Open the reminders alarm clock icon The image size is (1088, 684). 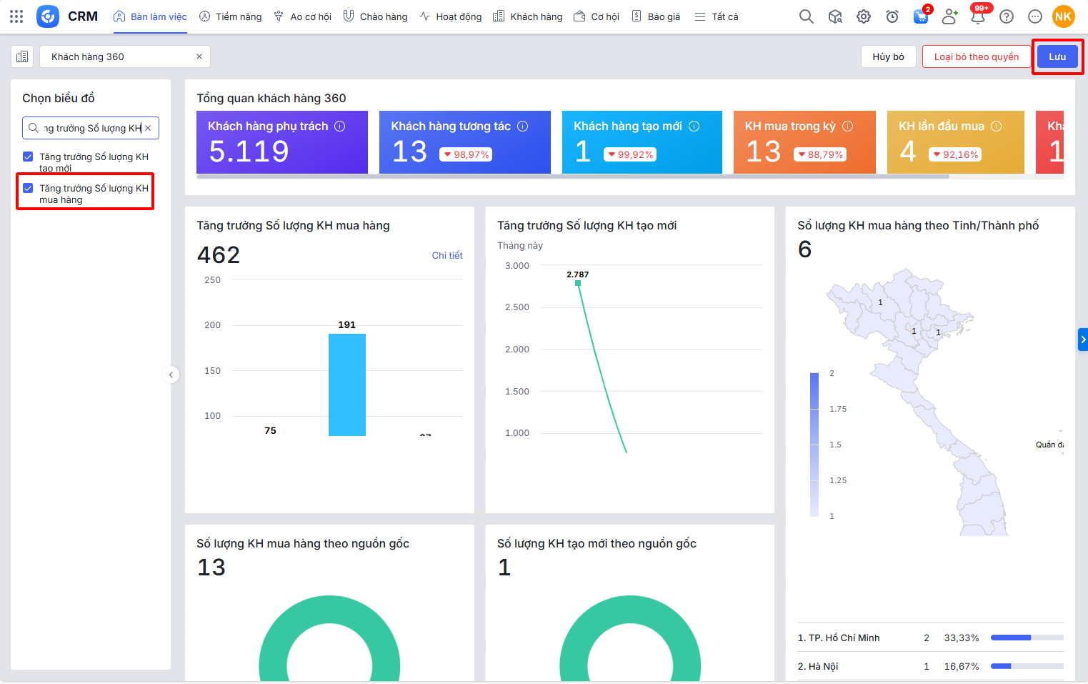coord(892,16)
